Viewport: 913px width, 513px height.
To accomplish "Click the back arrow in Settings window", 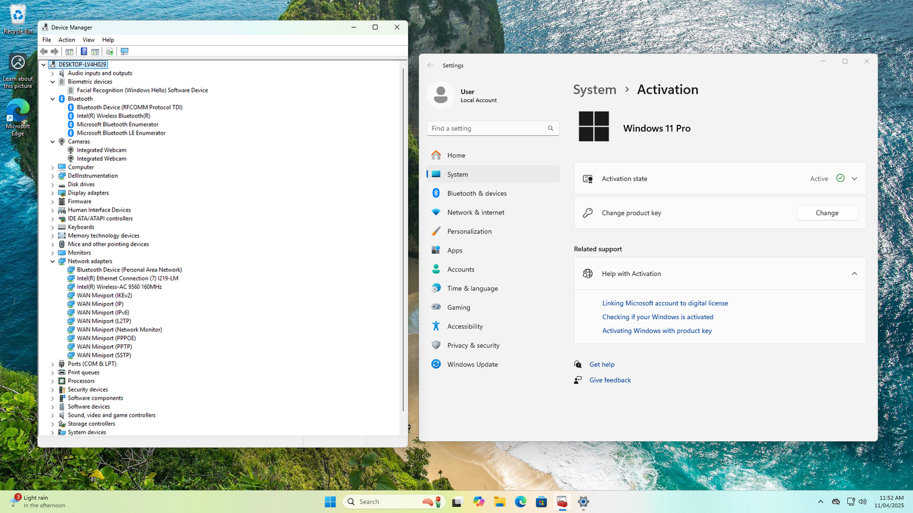I will [x=430, y=66].
